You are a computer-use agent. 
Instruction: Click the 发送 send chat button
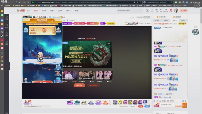point(185,105)
